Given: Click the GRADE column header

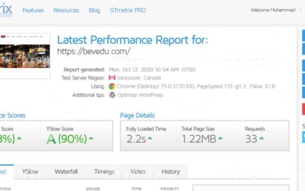Looking at the screenshot, I should click(x=93, y=189).
